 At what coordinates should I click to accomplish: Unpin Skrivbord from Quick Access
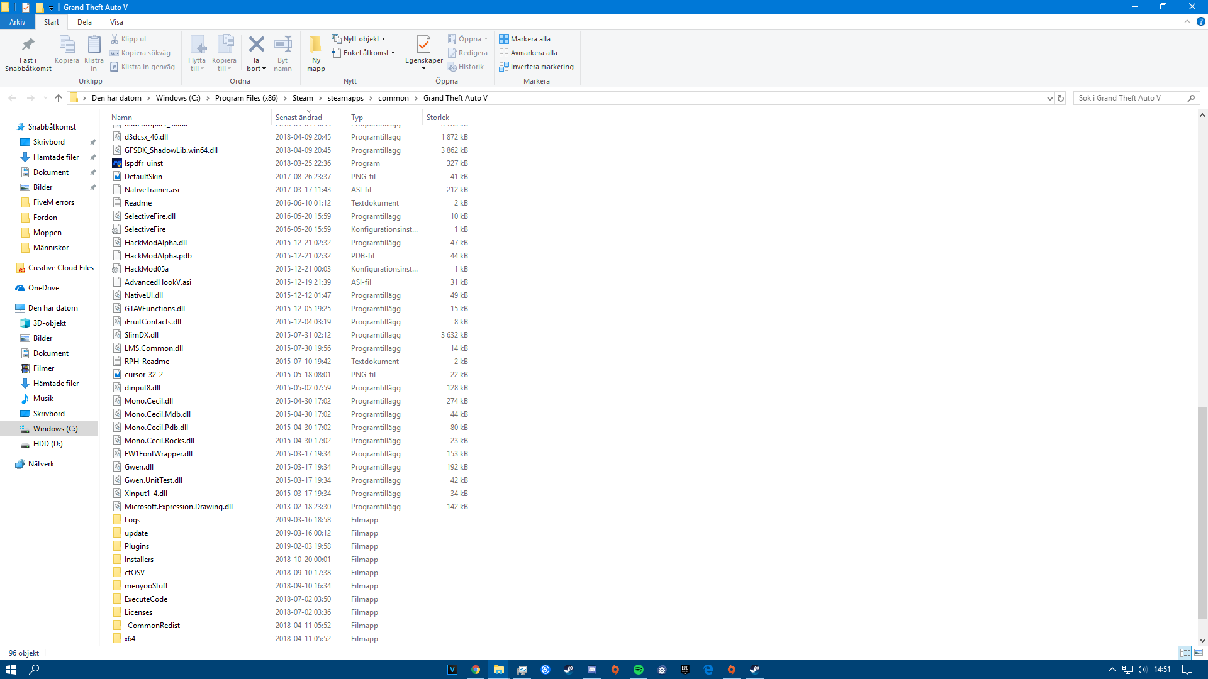92,141
